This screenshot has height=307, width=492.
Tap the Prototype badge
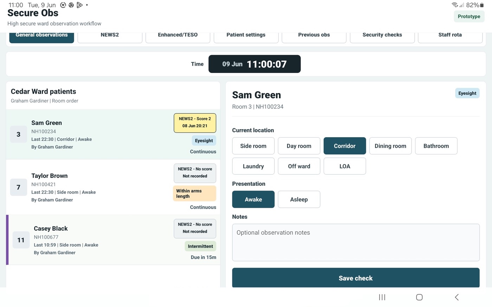(469, 16)
